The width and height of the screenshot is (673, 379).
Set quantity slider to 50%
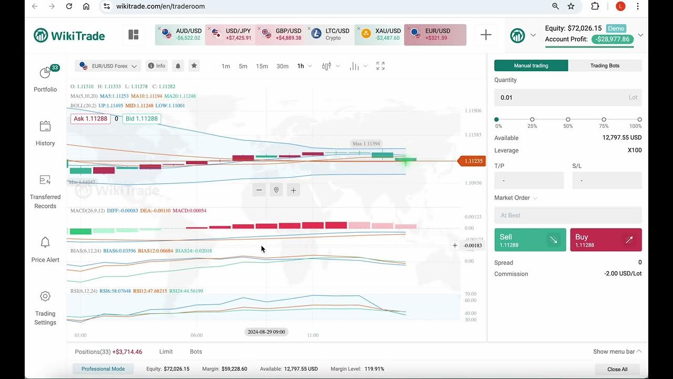(x=568, y=119)
